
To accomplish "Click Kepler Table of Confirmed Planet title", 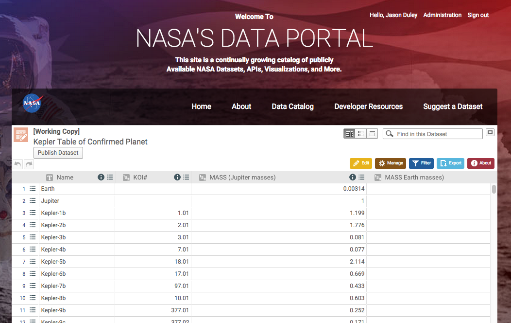I will point(90,142).
